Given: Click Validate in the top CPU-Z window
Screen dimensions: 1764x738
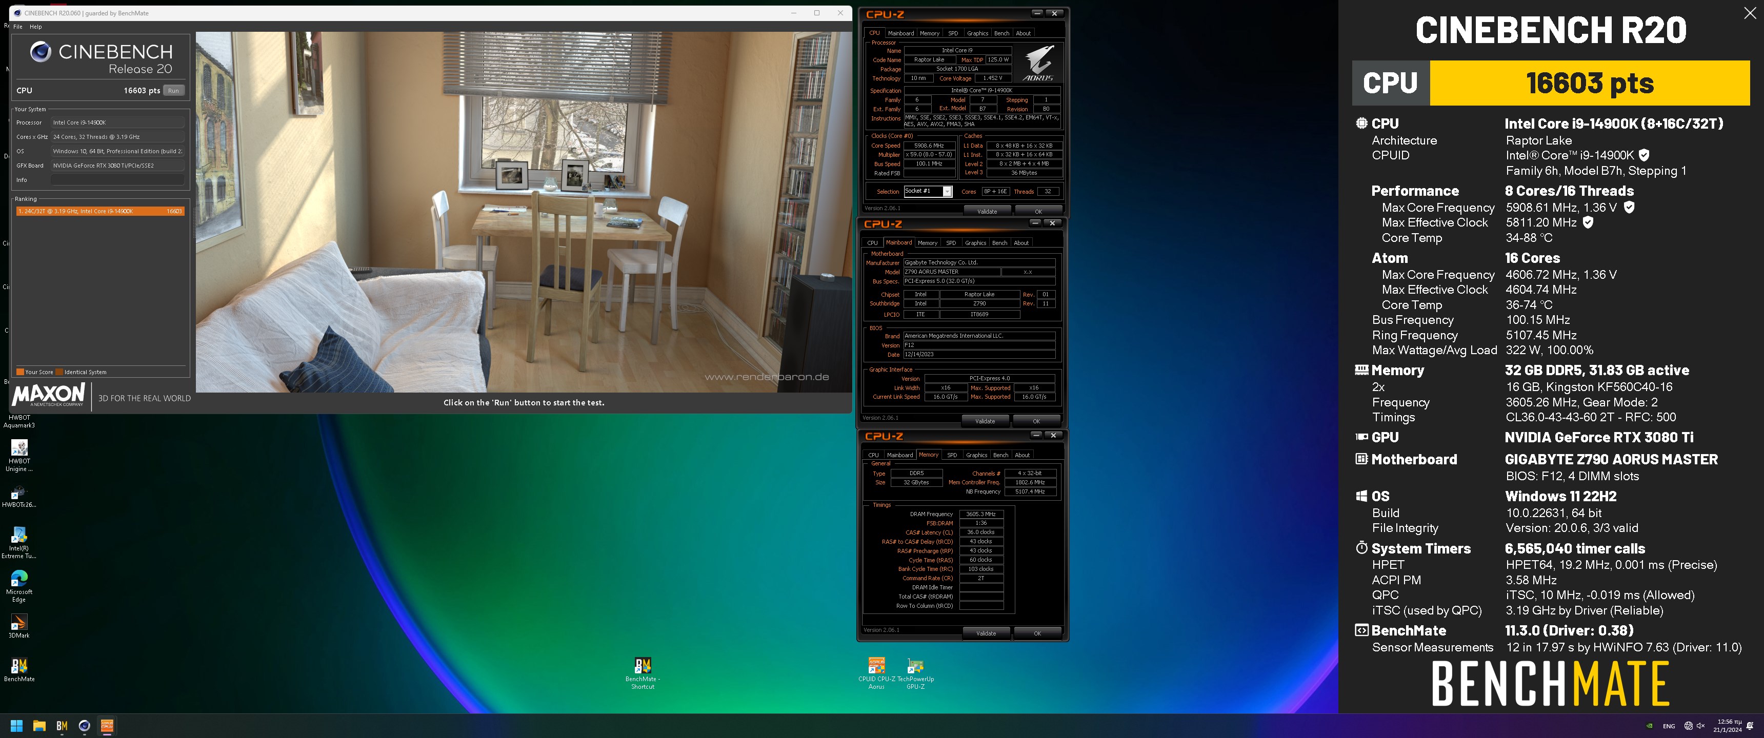Looking at the screenshot, I should point(987,212).
